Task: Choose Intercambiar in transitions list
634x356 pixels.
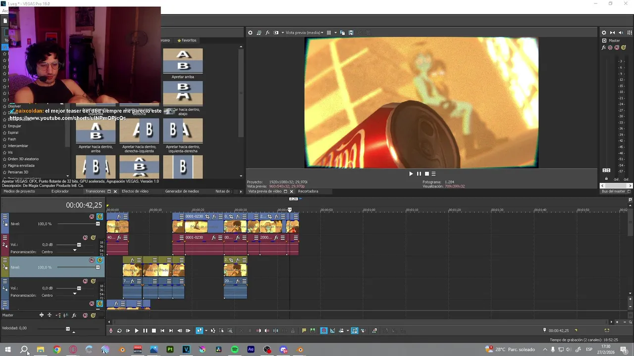Action: pyautogui.click(x=18, y=146)
